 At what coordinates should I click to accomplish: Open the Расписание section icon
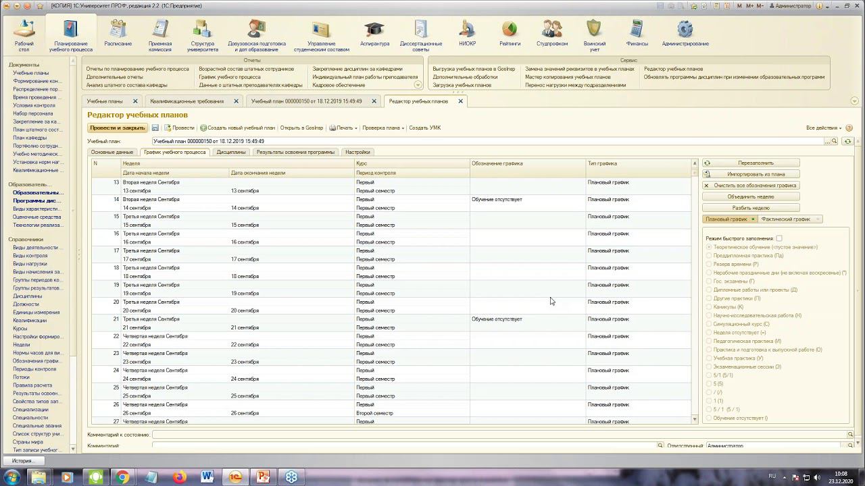(118, 32)
